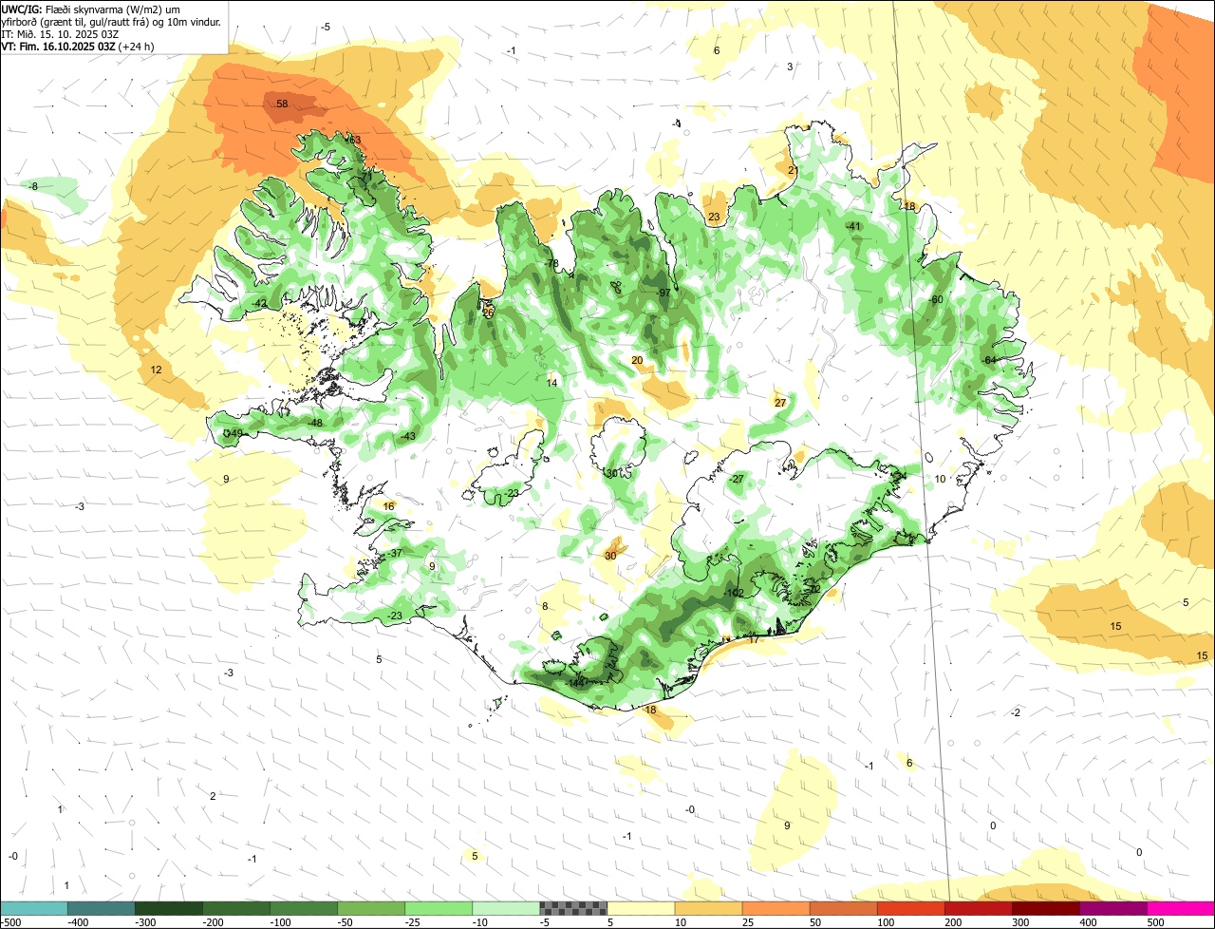Viewport: 1215px width, 929px height.
Task: Click the map value "12" west of Iceland
Action: 157,370
